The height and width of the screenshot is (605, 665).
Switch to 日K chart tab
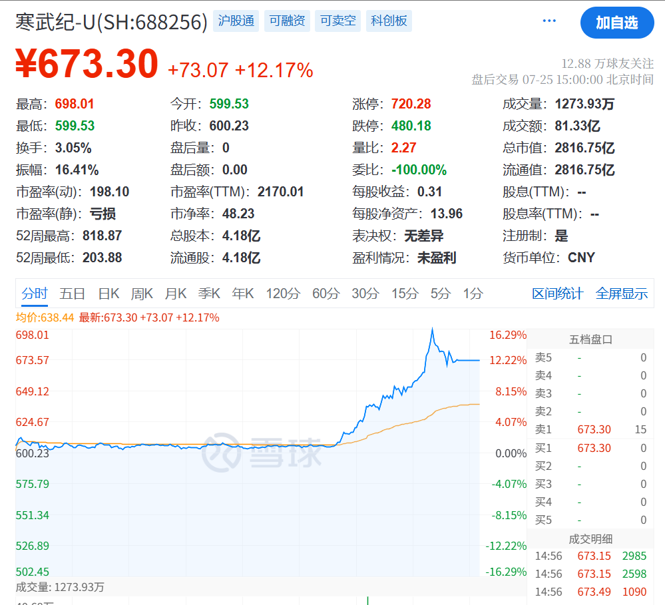109,294
